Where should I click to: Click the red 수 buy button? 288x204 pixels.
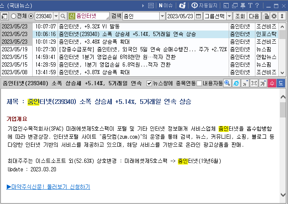[x=272, y=83]
